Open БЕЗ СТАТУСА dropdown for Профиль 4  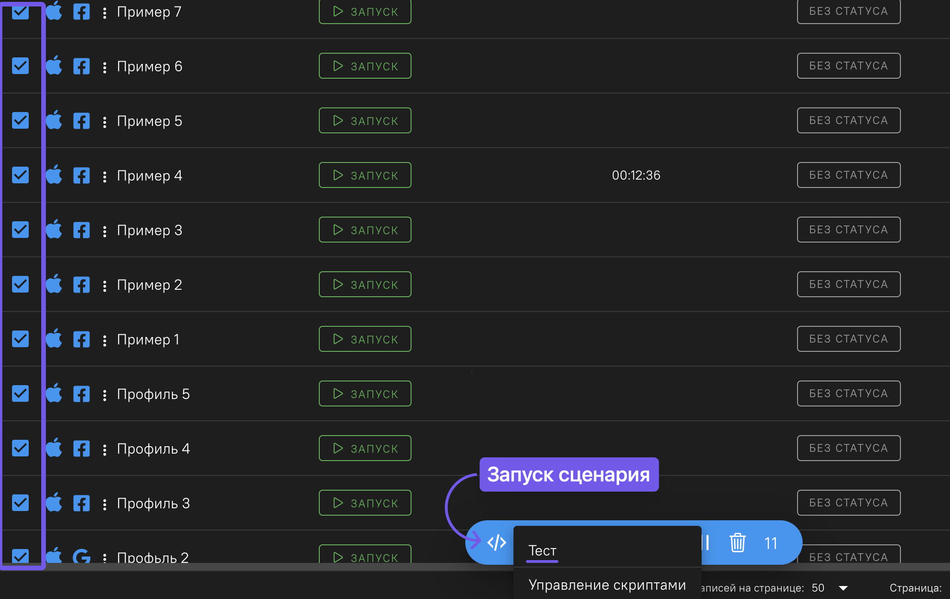849,448
